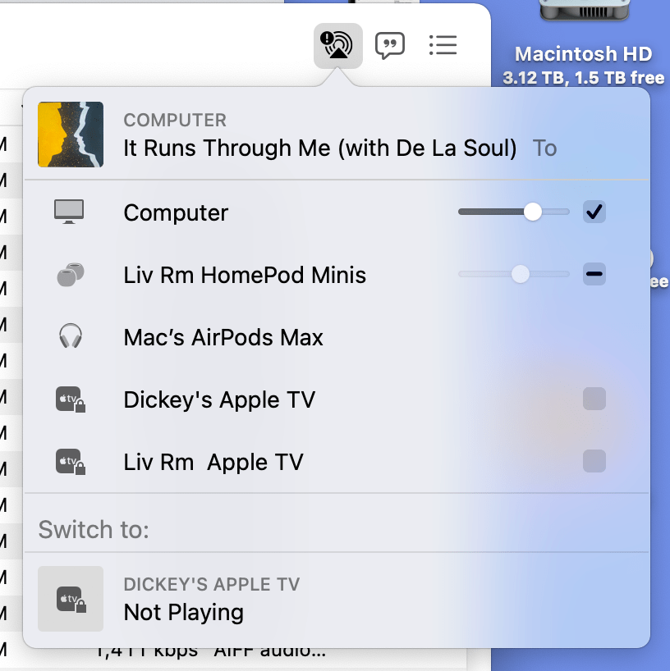670x671 pixels.
Task: Toggle the Liv Rm HomePod Minis output
Action: (x=594, y=274)
